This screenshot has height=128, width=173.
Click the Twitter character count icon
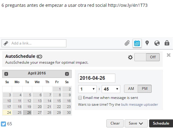click(x=3, y=124)
